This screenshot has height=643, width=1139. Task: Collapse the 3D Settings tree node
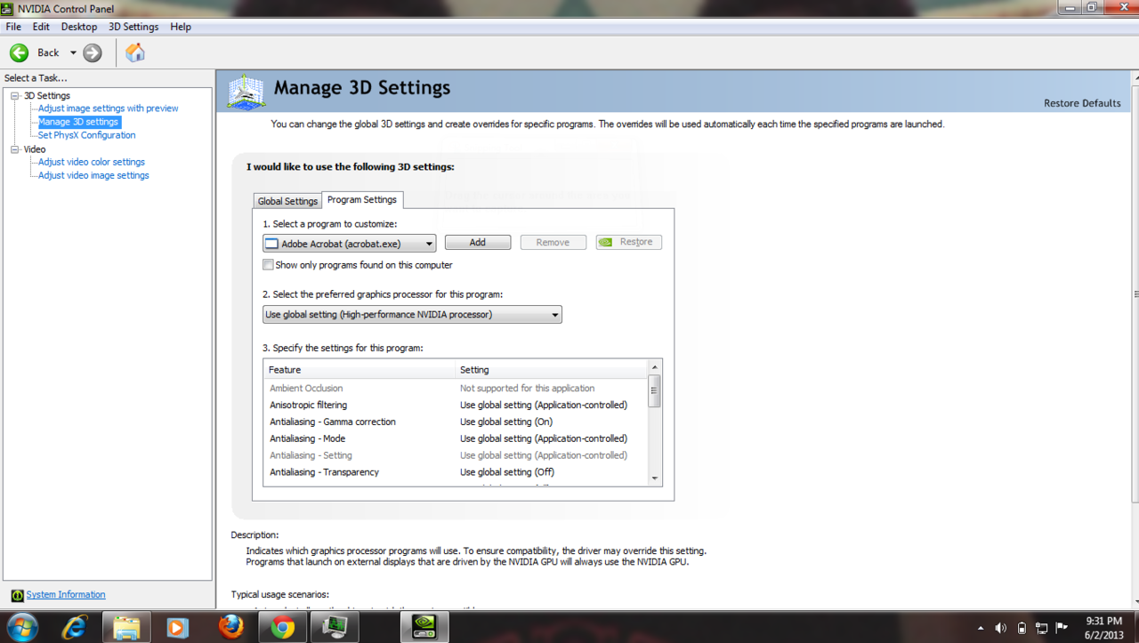(x=15, y=95)
